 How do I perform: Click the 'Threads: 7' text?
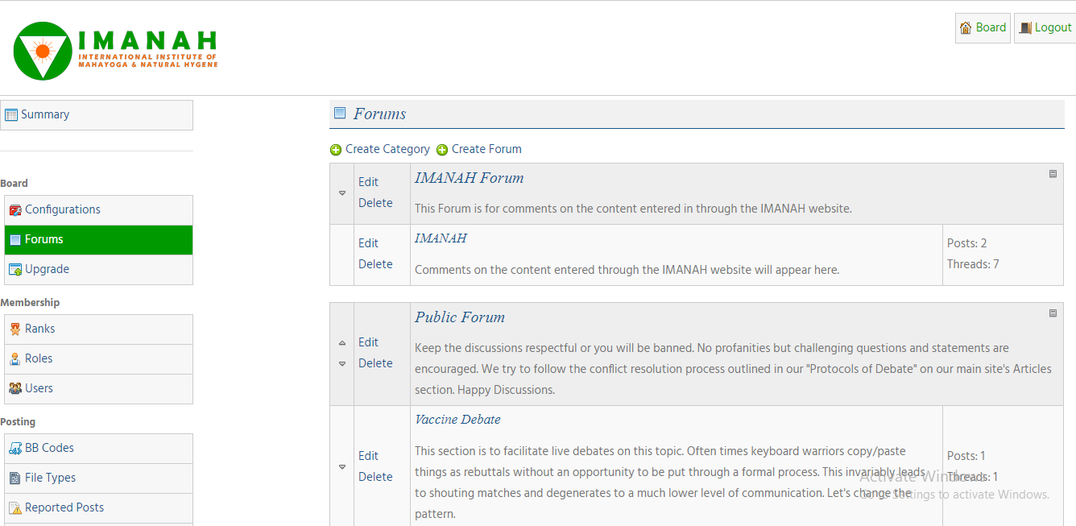(973, 264)
